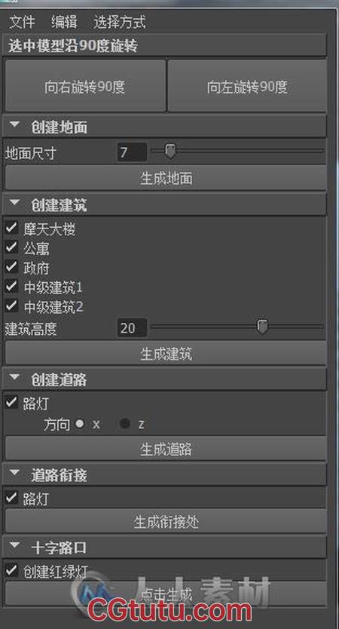Collapse the 创建地面 section triangle
Screen dimensions: 339x629
15,126
